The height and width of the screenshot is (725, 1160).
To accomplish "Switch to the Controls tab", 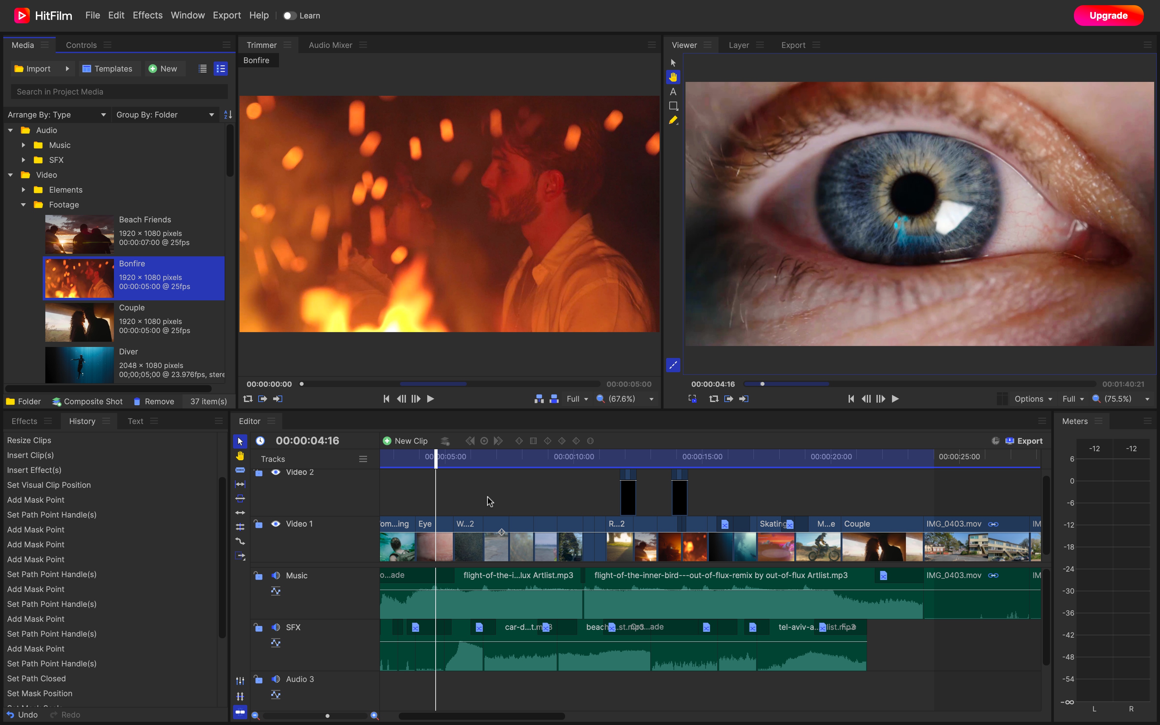I will tap(81, 44).
